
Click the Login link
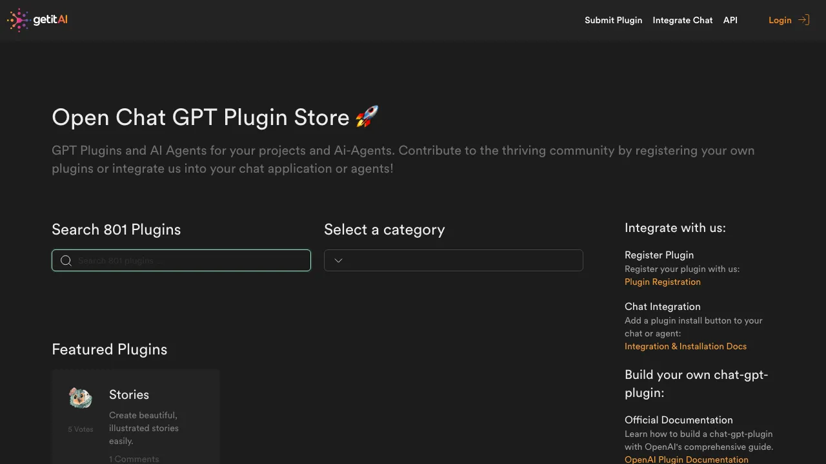tap(780, 20)
